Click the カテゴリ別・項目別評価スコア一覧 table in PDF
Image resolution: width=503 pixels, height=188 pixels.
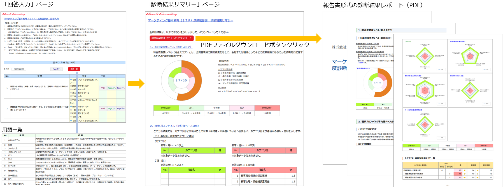coord(448,170)
